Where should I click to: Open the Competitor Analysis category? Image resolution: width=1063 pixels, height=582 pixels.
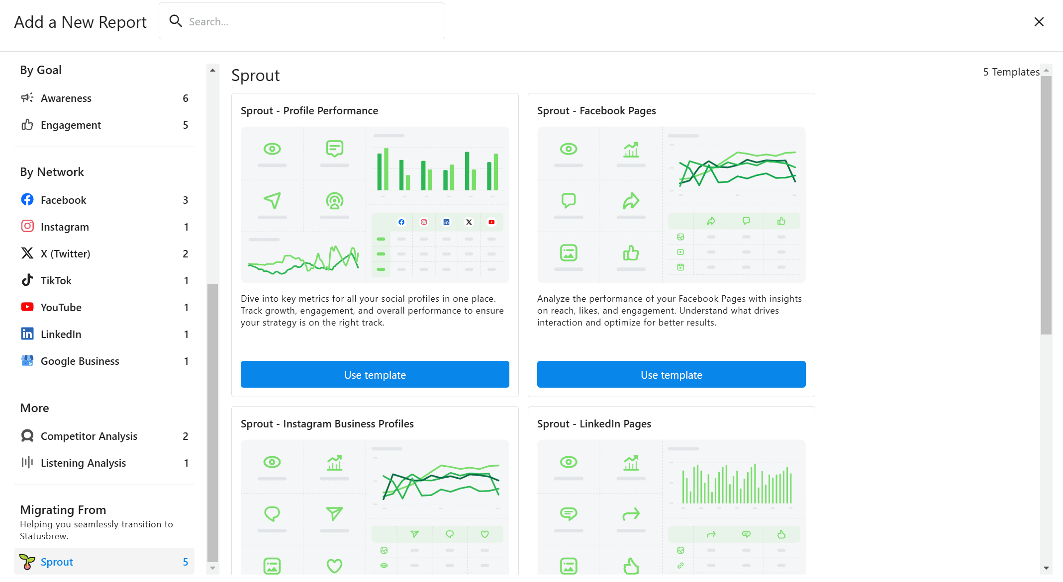[89, 436]
